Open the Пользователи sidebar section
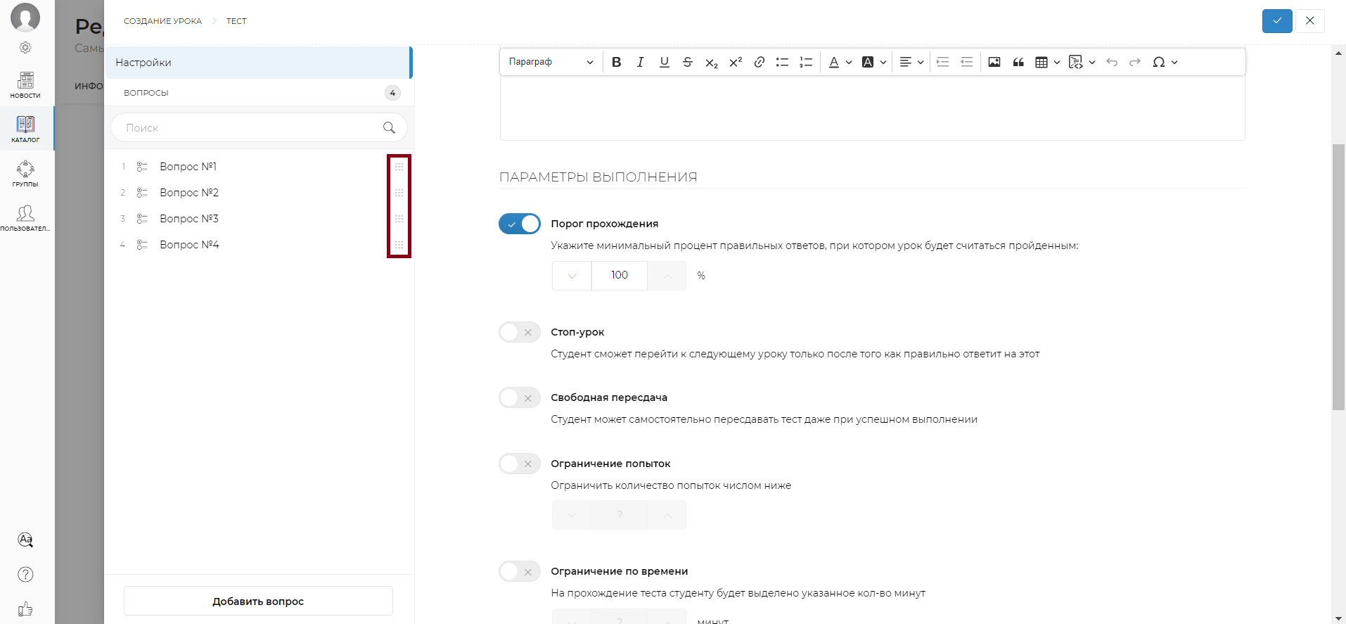The height and width of the screenshot is (624, 1346). [x=25, y=217]
